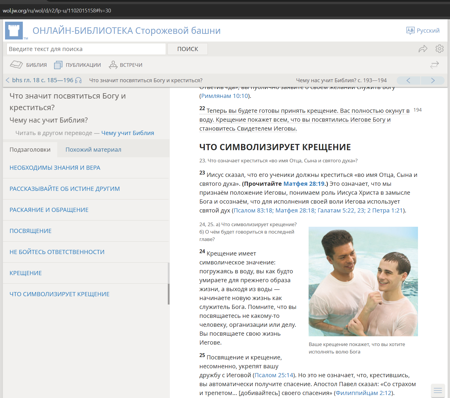Jump to КРЕЩЕНИЕ subheading in sidebar
This screenshot has height=398, width=450.
86,273
